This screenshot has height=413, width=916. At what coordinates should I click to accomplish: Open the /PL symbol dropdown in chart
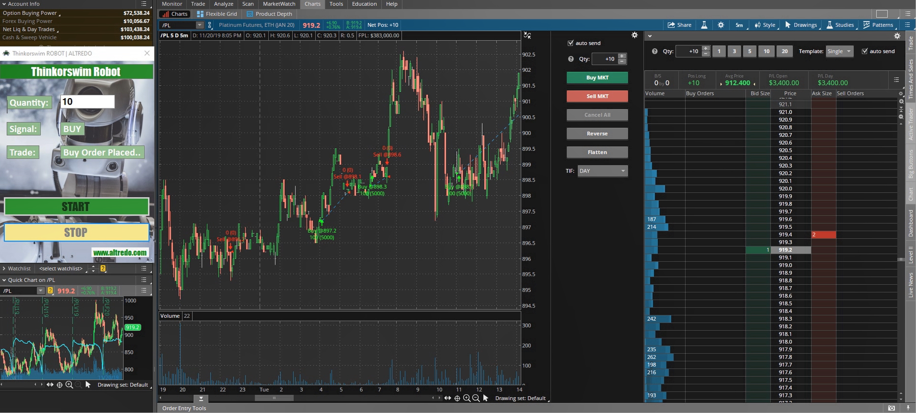pyautogui.click(x=199, y=25)
